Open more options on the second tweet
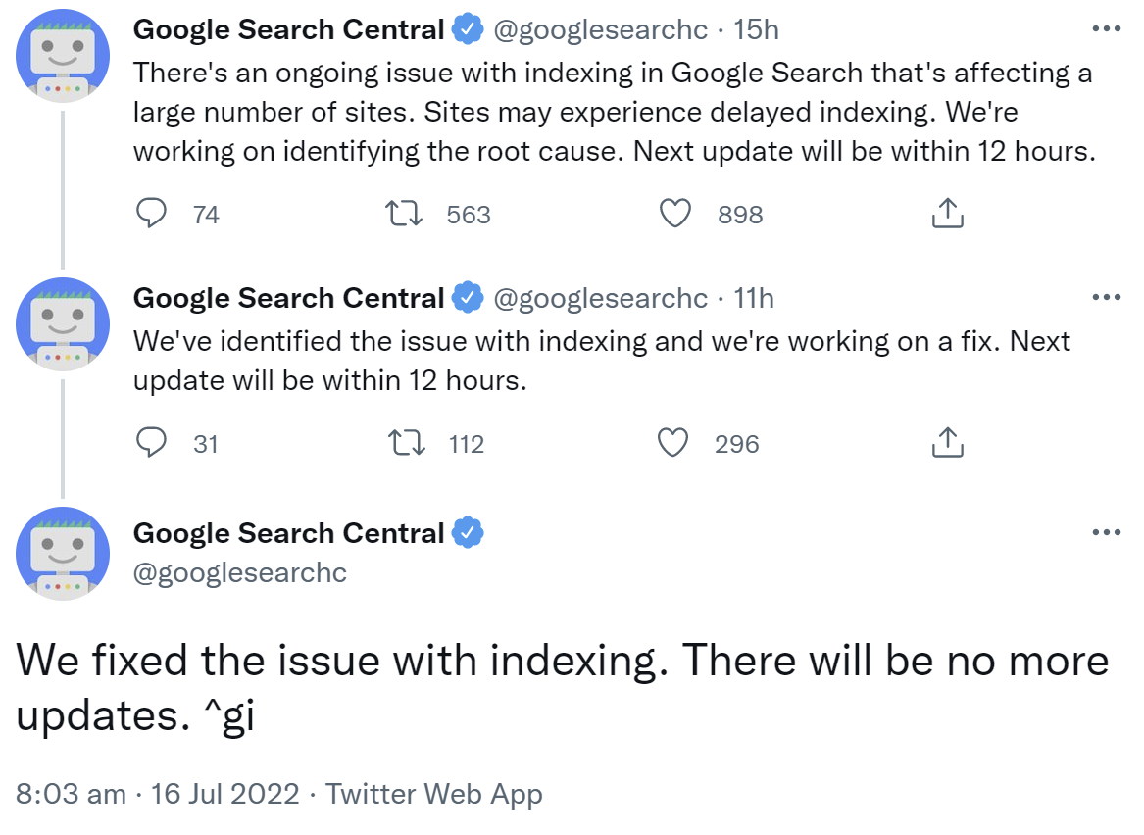Screen dimensions: 1144x835 [x=1105, y=297]
